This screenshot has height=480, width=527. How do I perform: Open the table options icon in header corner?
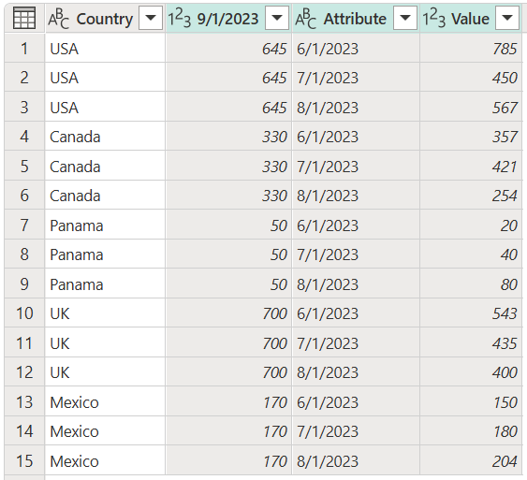click(x=24, y=18)
